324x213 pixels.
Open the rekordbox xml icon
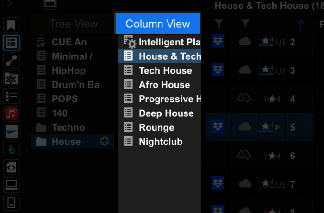click(x=12, y=167)
